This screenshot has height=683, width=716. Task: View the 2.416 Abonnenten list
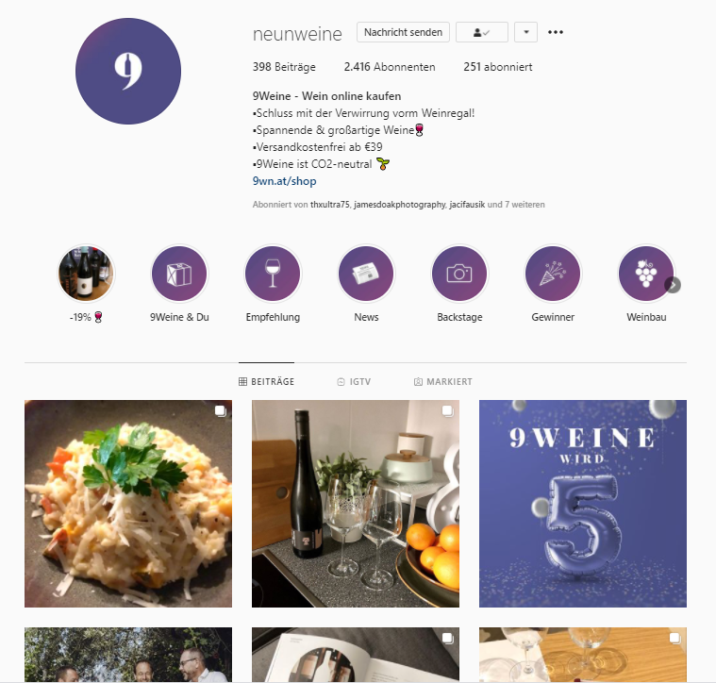pos(390,67)
